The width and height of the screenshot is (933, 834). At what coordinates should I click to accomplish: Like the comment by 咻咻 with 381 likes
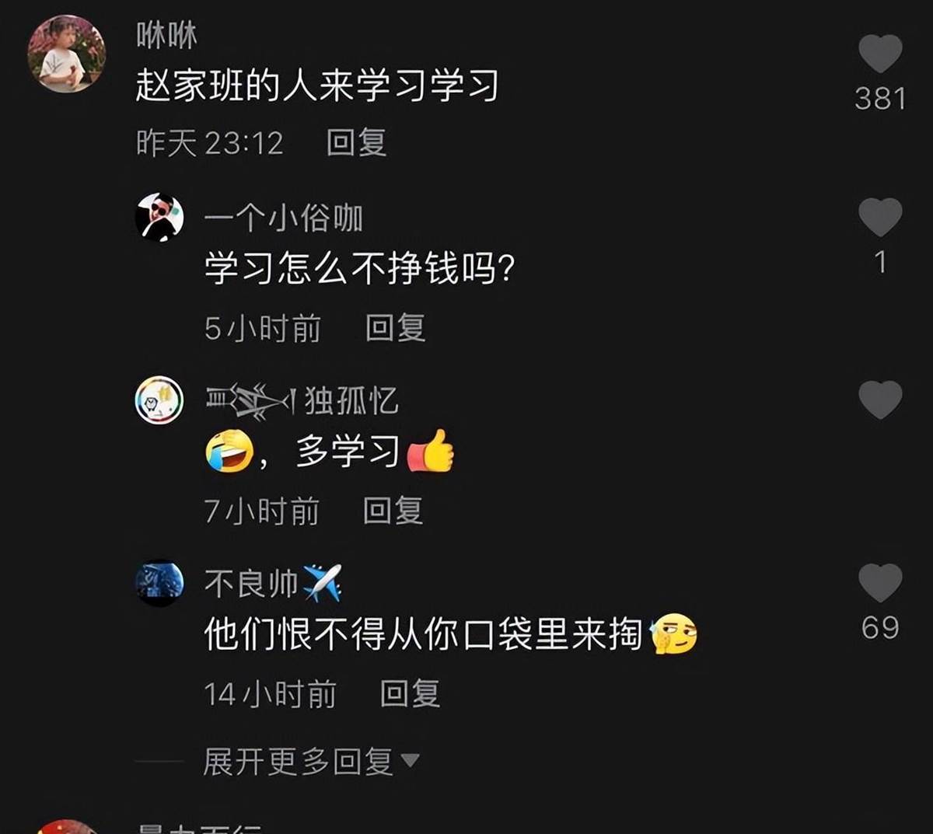point(880,54)
